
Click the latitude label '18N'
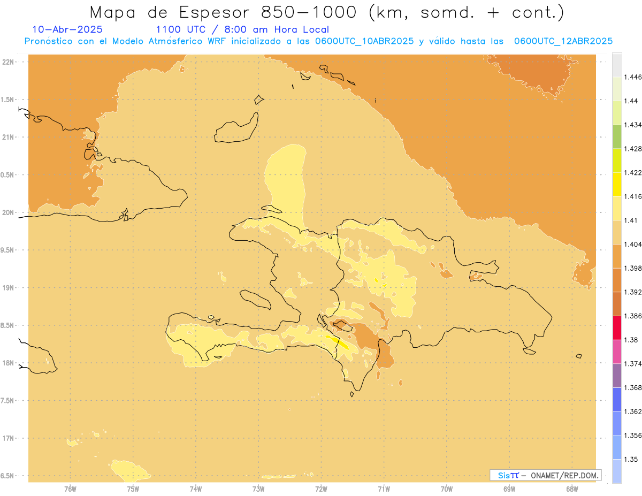9,363
